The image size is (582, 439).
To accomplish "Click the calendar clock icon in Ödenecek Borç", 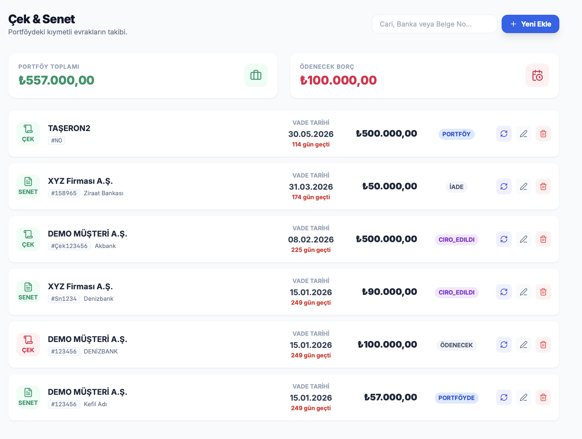I will point(537,75).
